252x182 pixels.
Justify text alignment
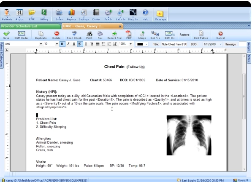[x=98, y=44]
